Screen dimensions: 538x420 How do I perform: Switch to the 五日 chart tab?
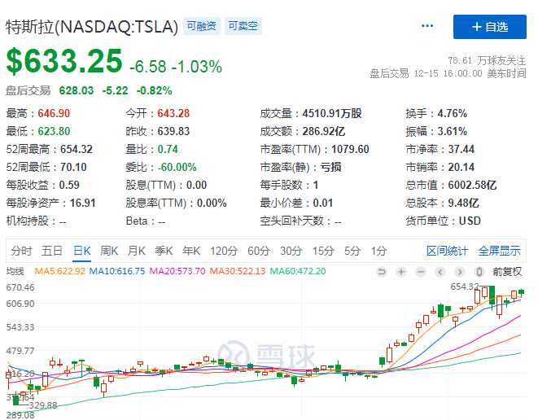click(52, 251)
